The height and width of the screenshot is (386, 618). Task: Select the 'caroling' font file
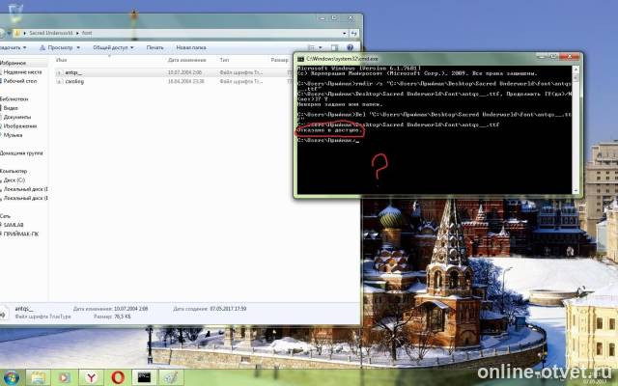click(x=74, y=81)
